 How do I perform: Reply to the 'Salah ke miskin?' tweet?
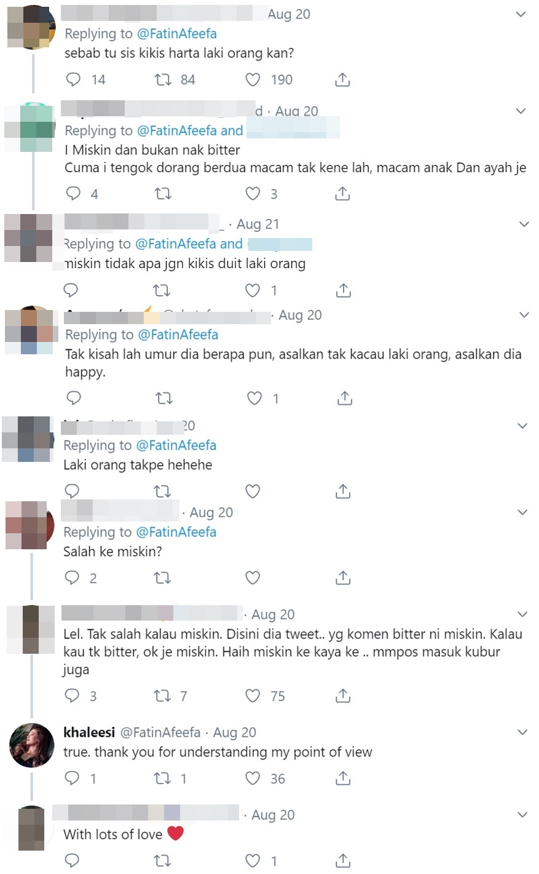point(72,578)
